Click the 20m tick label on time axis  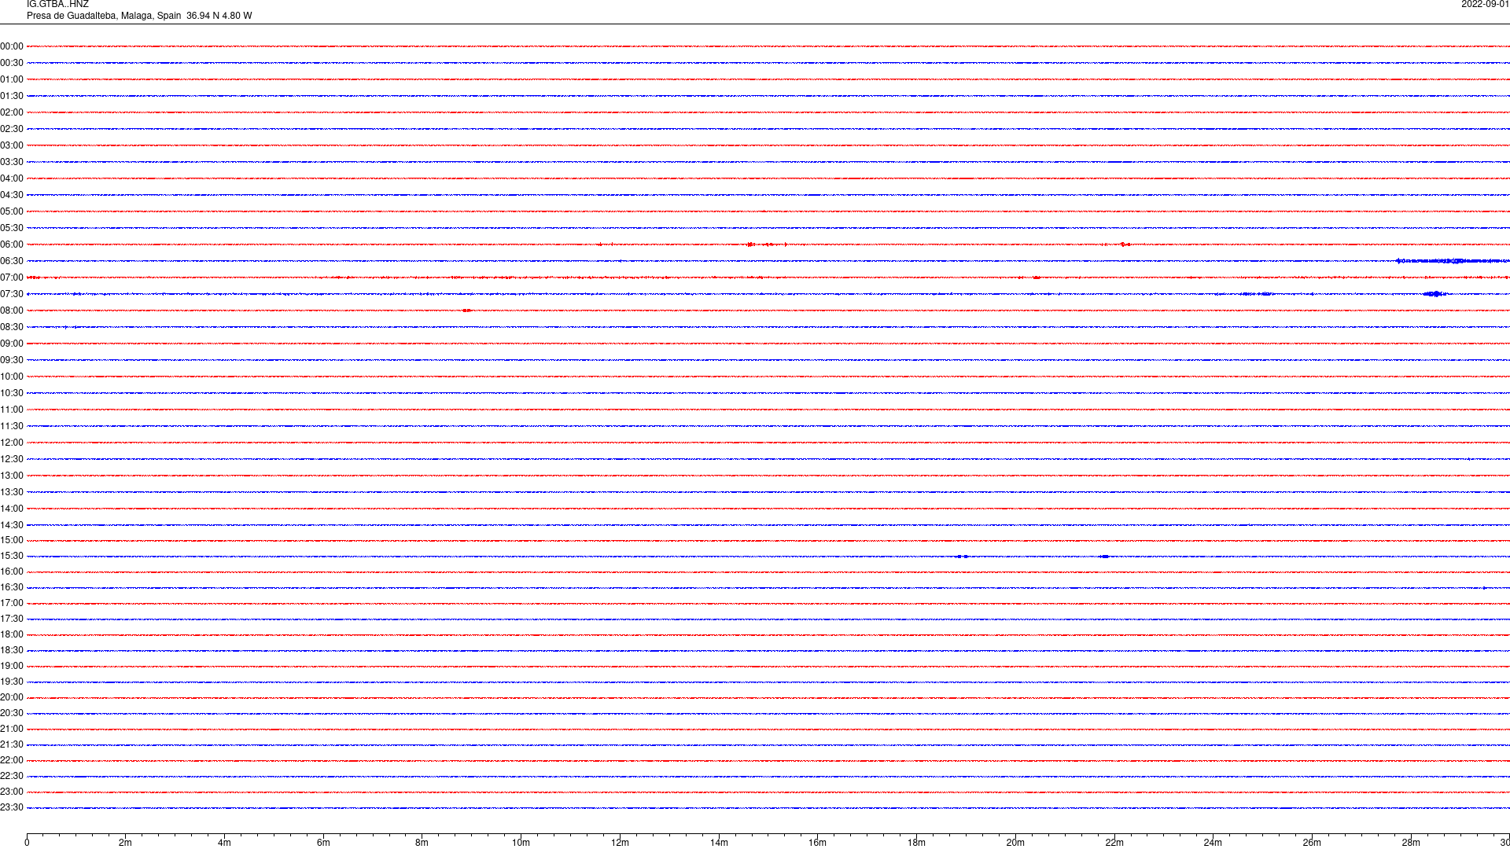coord(1015,843)
